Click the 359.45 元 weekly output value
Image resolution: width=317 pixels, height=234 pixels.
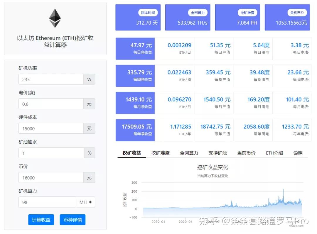[x=218, y=72]
